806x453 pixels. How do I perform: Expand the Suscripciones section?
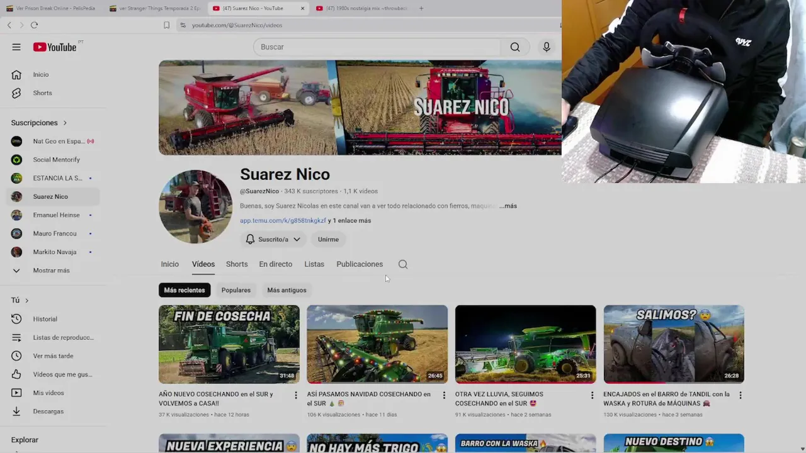[39, 123]
